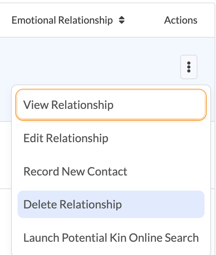Click the descending down-arrow of the sort icon
216x255 pixels.
pyautogui.click(x=122, y=23)
